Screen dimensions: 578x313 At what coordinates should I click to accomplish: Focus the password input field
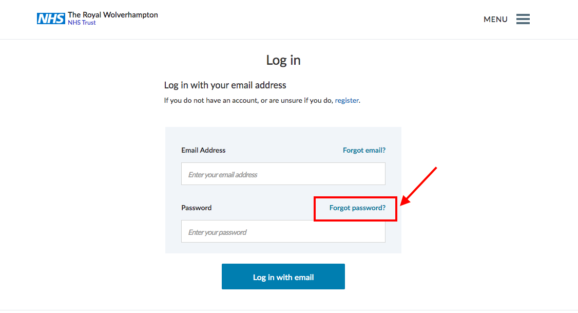tap(283, 231)
